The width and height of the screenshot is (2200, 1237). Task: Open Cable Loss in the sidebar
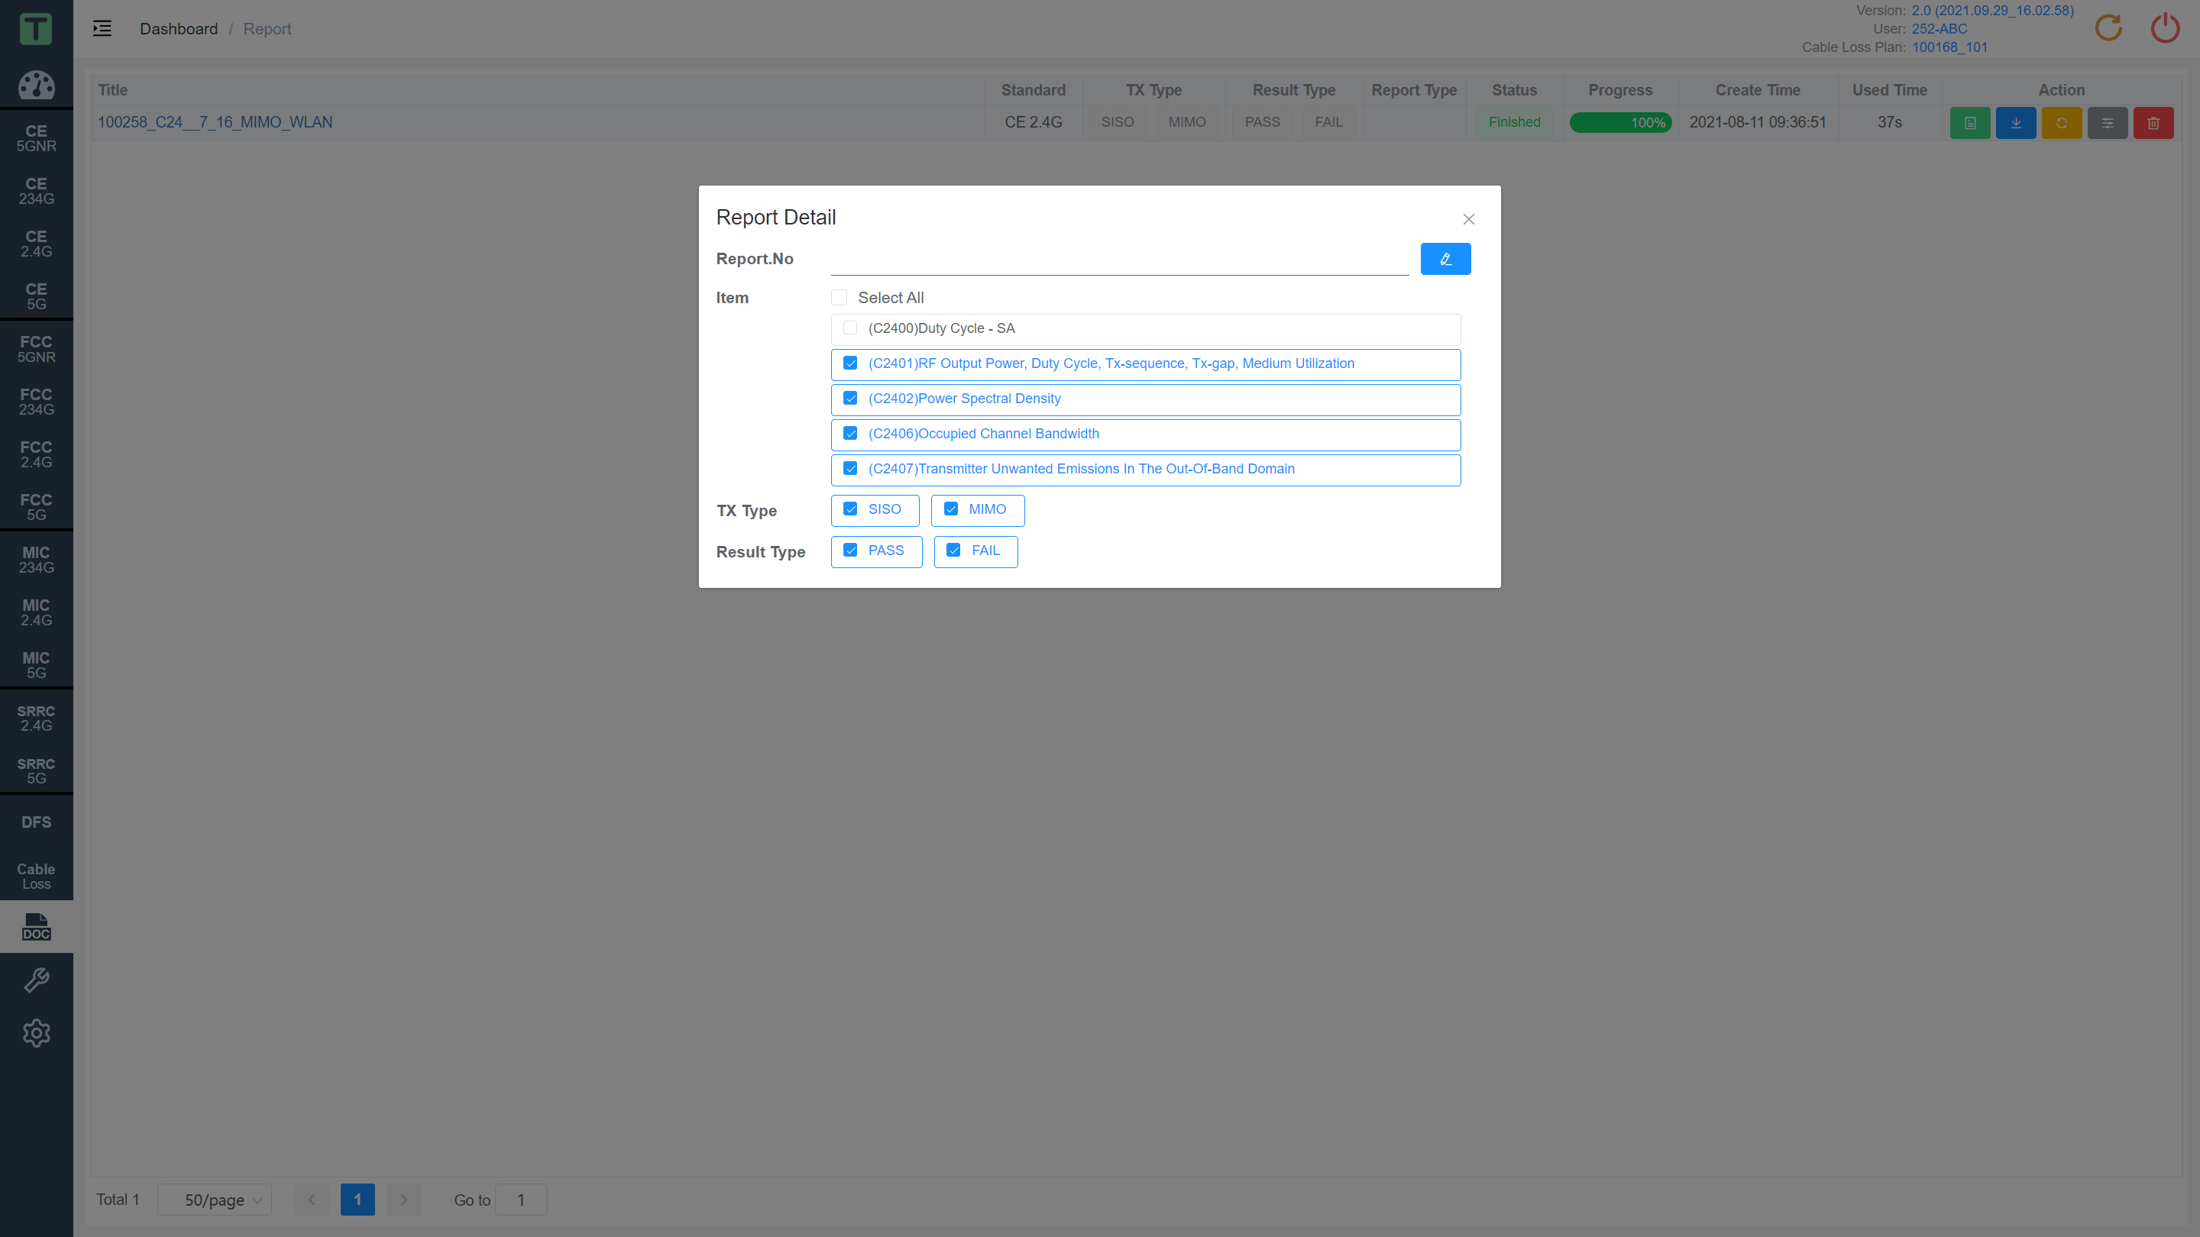[x=36, y=876]
